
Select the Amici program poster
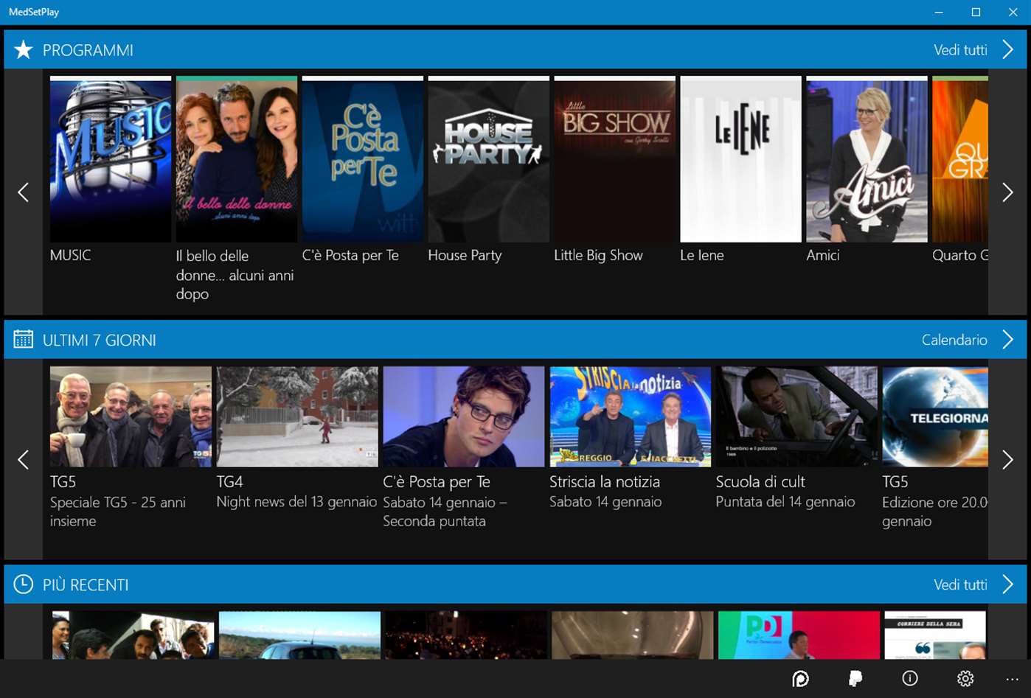(x=867, y=159)
